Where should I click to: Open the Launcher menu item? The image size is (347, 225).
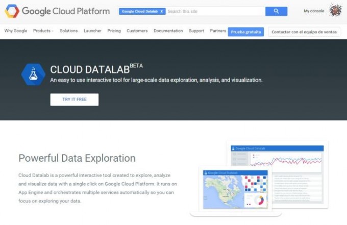coord(92,31)
